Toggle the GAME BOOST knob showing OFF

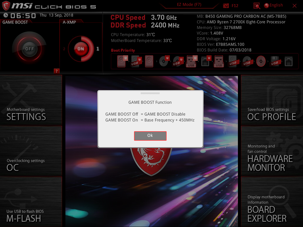point(29,49)
